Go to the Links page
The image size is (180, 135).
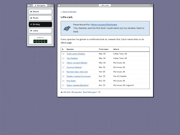pos(40,31)
